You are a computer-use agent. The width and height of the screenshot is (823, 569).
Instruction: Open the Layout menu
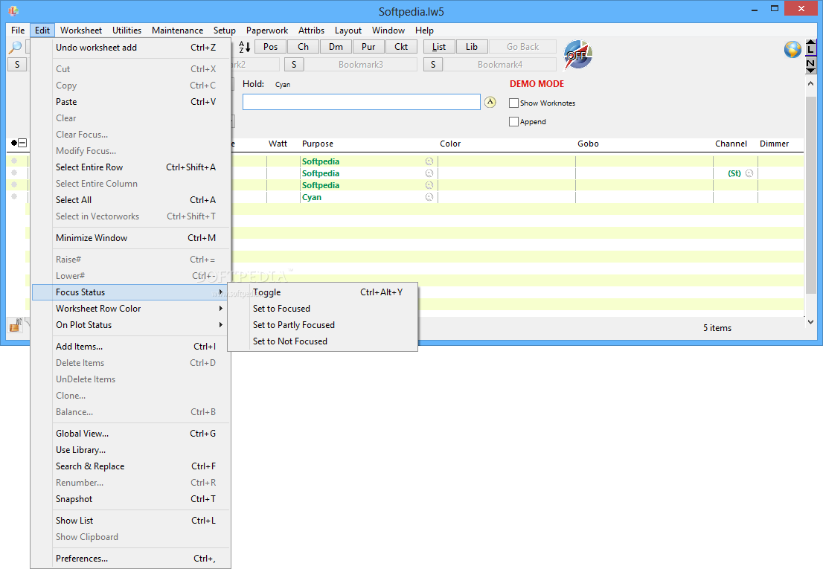(x=348, y=30)
